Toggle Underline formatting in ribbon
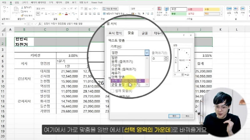 click(x=46, y=14)
